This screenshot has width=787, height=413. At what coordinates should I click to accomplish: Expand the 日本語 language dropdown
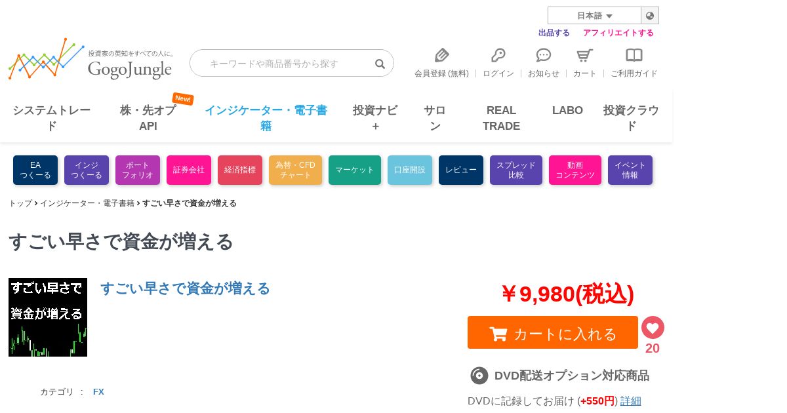click(594, 16)
